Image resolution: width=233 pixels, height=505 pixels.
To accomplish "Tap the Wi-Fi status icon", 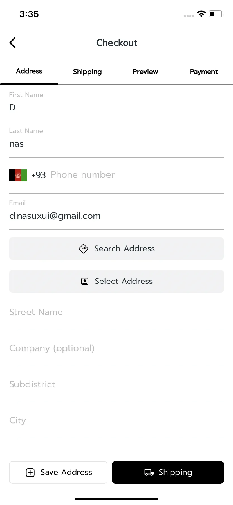I will [x=201, y=14].
